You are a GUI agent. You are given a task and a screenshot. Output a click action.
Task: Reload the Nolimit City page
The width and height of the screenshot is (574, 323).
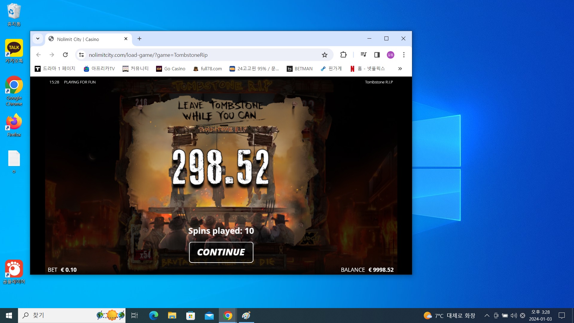pos(65,55)
